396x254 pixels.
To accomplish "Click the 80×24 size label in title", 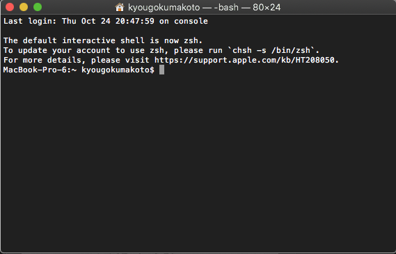I will pyautogui.click(x=267, y=8).
